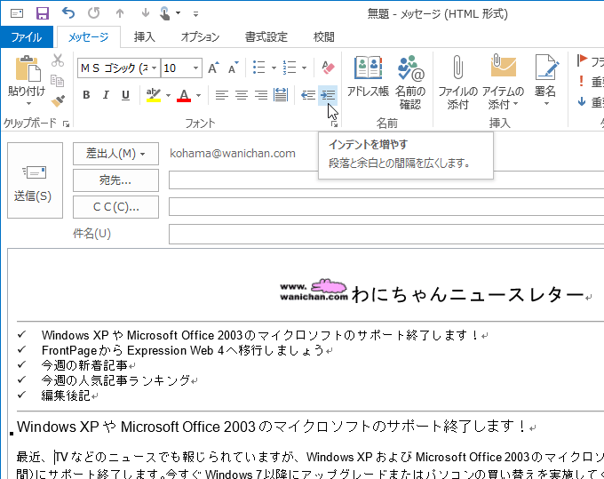Click the wanichan.com logo image in body
This screenshot has width=604, height=479.
[x=314, y=290]
